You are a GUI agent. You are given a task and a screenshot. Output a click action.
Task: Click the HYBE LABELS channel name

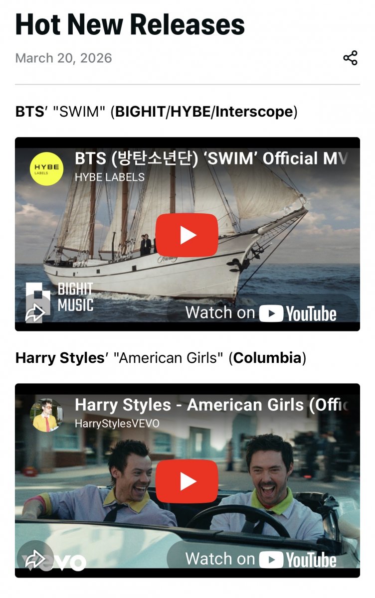point(110,177)
